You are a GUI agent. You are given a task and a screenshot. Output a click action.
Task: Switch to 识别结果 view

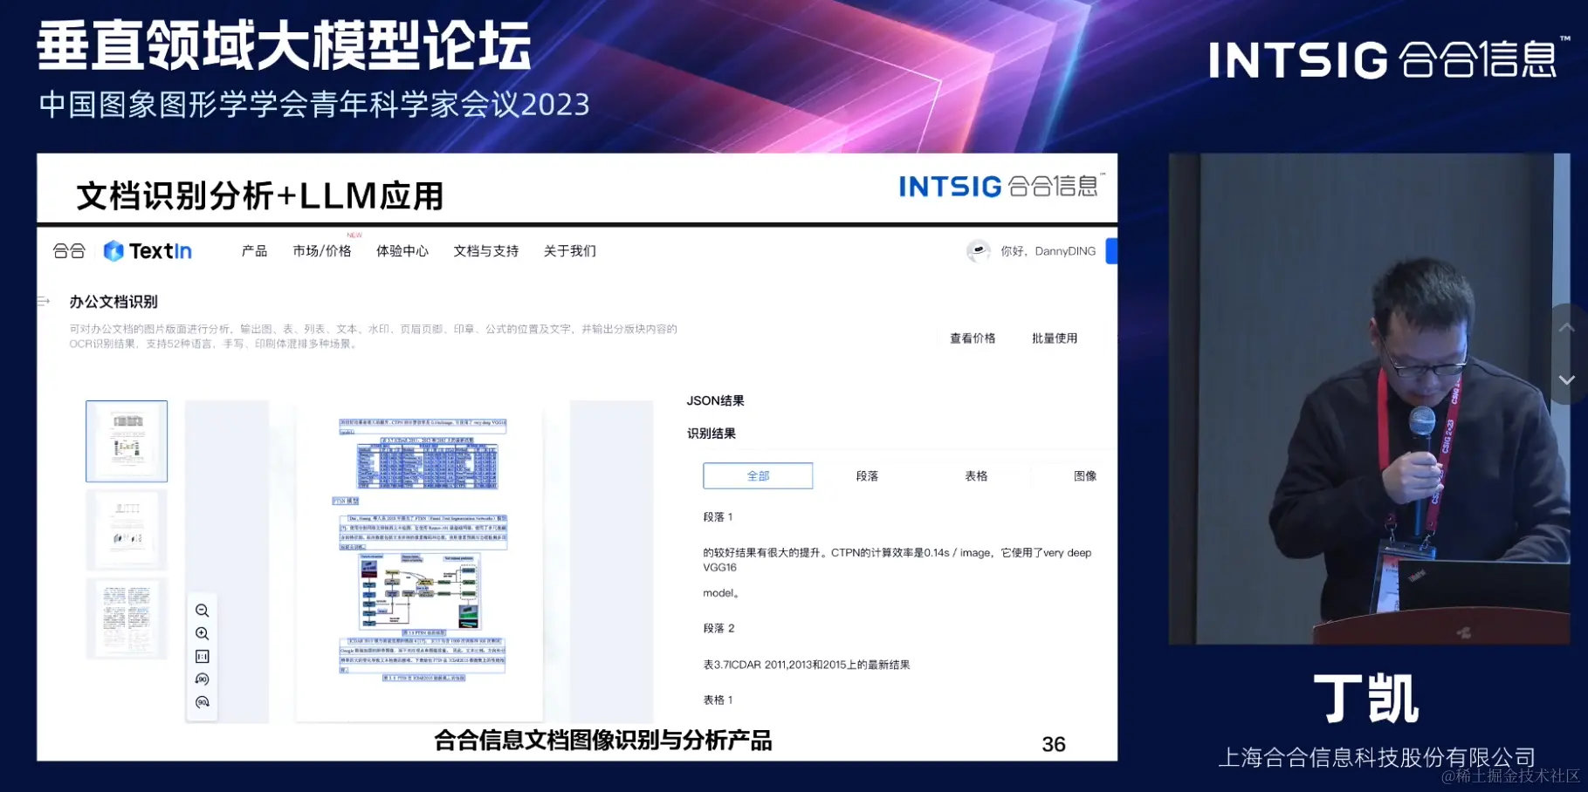coord(712,434)
